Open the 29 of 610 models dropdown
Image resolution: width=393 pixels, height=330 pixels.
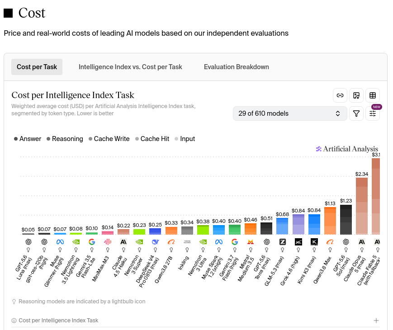[x=290, y=113]
